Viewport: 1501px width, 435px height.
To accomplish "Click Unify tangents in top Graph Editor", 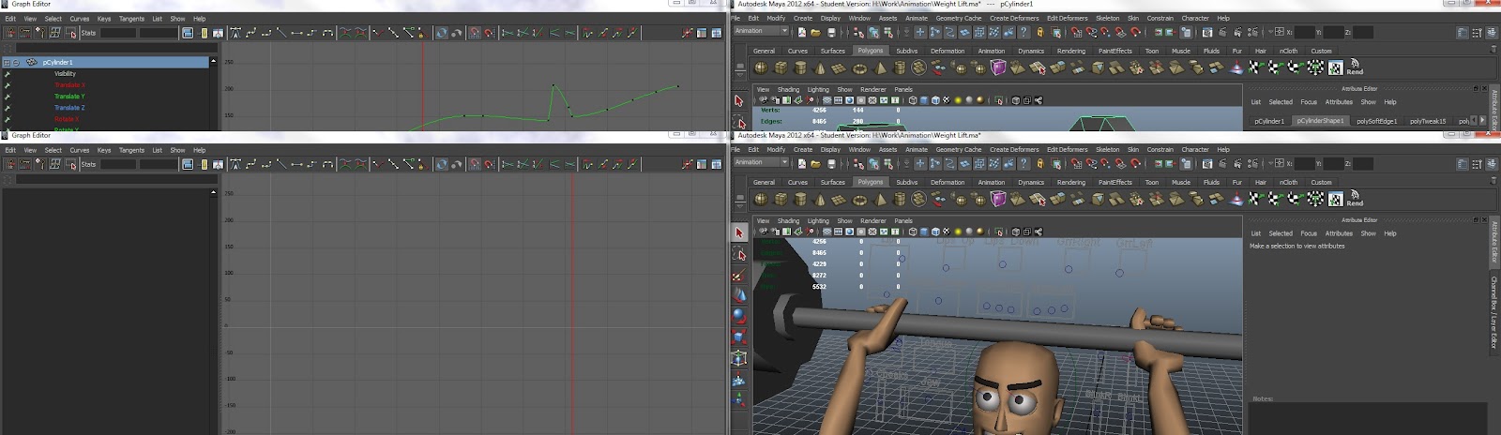I will [393, 33].
